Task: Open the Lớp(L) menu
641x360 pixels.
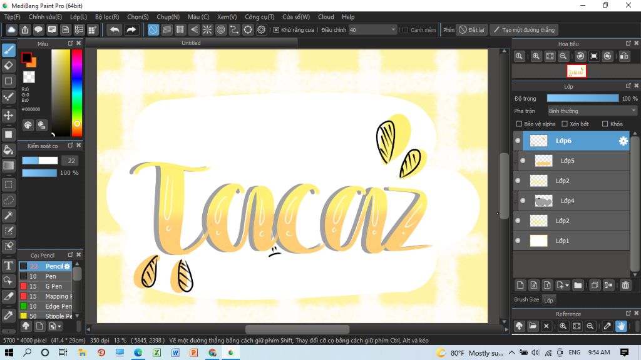Action: coord(78,17)
